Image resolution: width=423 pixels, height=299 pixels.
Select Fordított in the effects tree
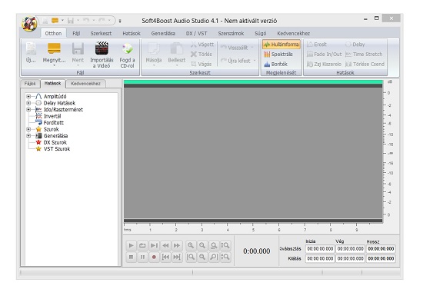(54, 123)
